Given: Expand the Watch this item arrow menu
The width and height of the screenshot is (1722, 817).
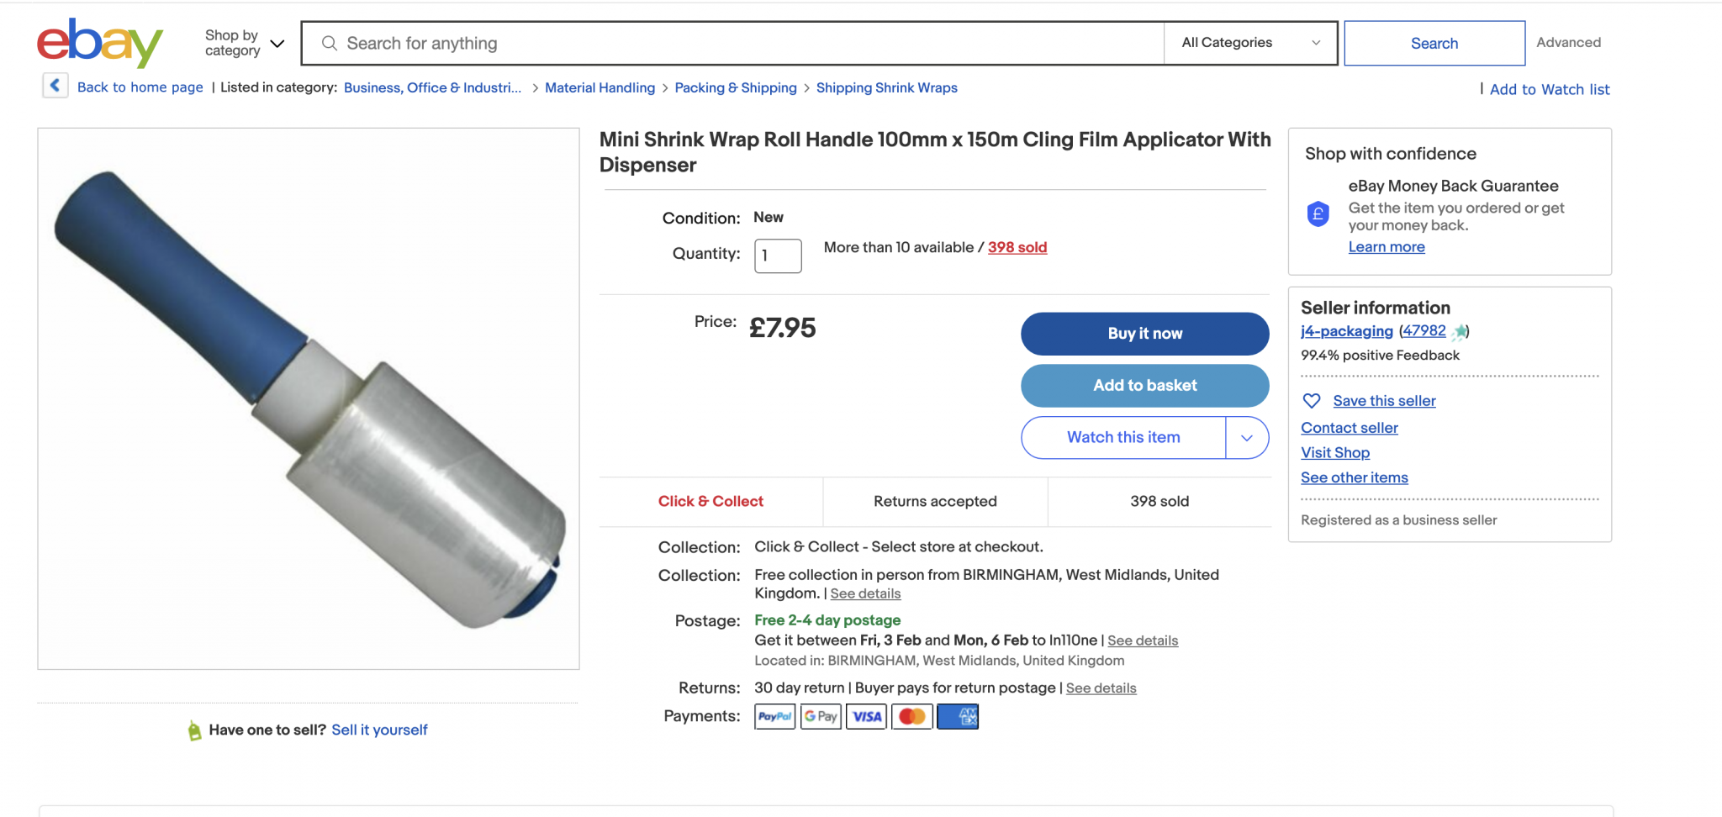Looking at the screenshot, I should 1247,438.
